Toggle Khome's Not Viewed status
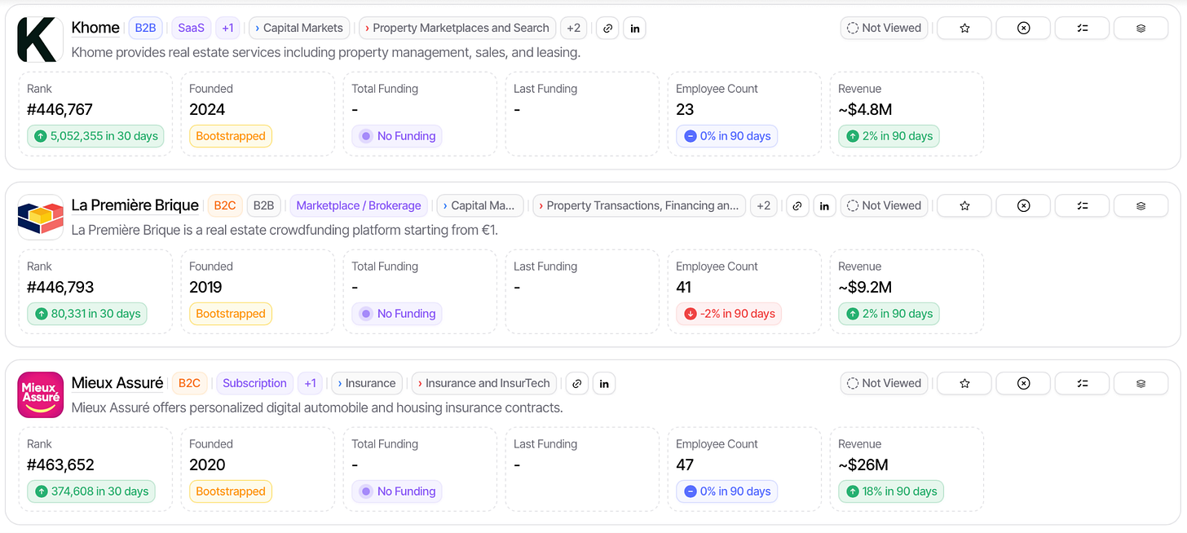The height and width of the screenshot is (533, 1187). pyautogui.click(x=884, y=28)
